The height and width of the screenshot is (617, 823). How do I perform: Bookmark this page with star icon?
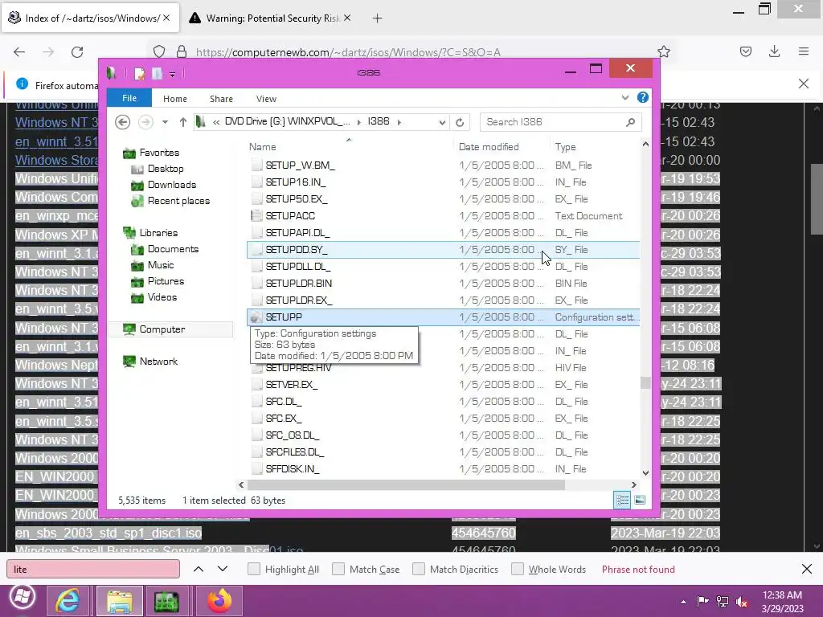663,51
